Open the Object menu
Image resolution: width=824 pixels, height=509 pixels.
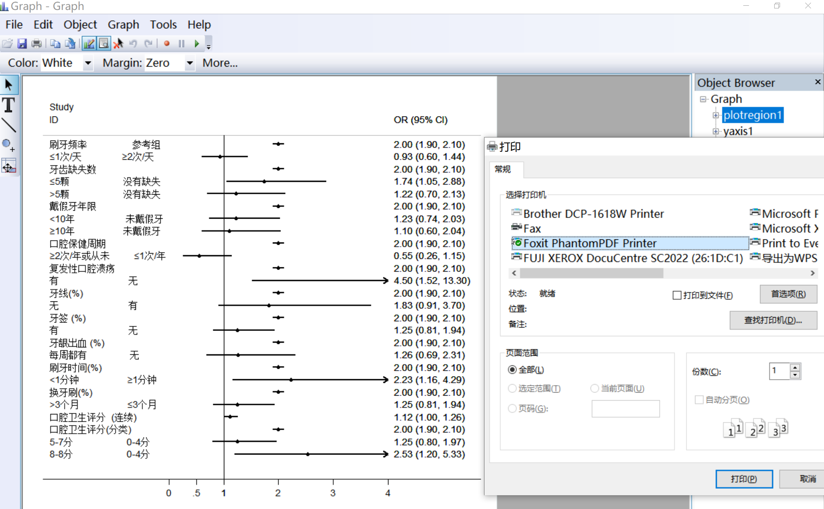80,25
